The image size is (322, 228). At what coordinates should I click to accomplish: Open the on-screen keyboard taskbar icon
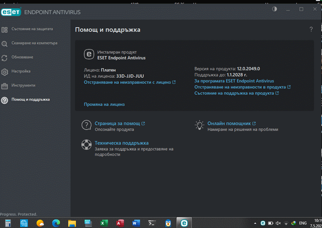[88, 223]
